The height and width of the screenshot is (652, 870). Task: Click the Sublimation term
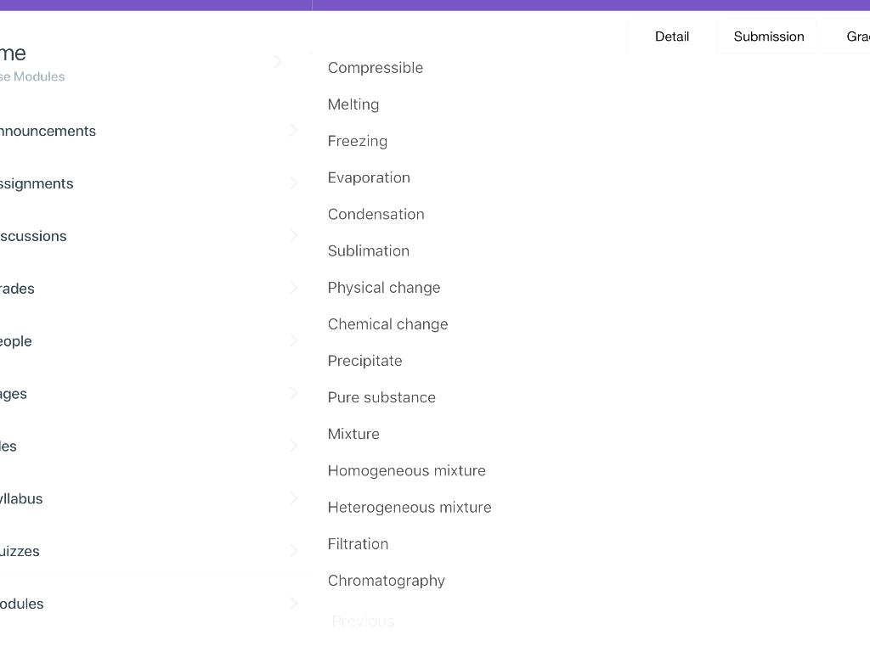pyautogui.click(x=368, y=251)
